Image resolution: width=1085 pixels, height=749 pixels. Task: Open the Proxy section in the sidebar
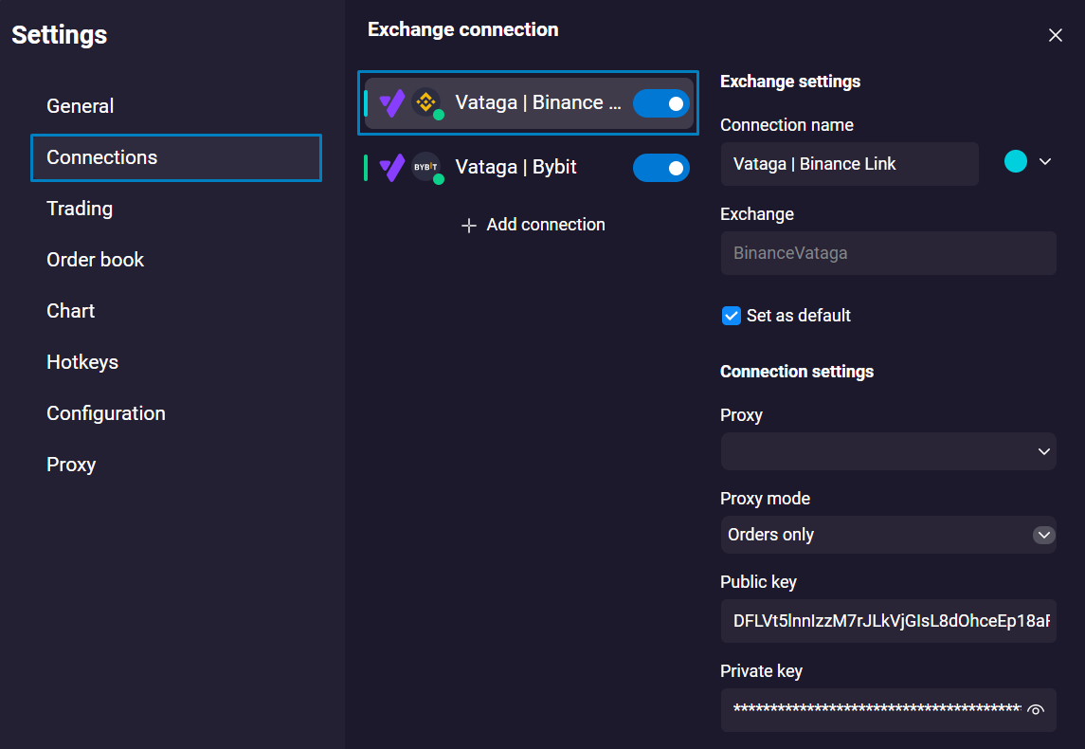coord(71,465)
